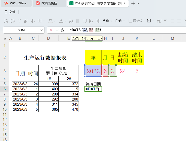Click the select-all corner triangle

pyautogui.click(x=5, y=39)
